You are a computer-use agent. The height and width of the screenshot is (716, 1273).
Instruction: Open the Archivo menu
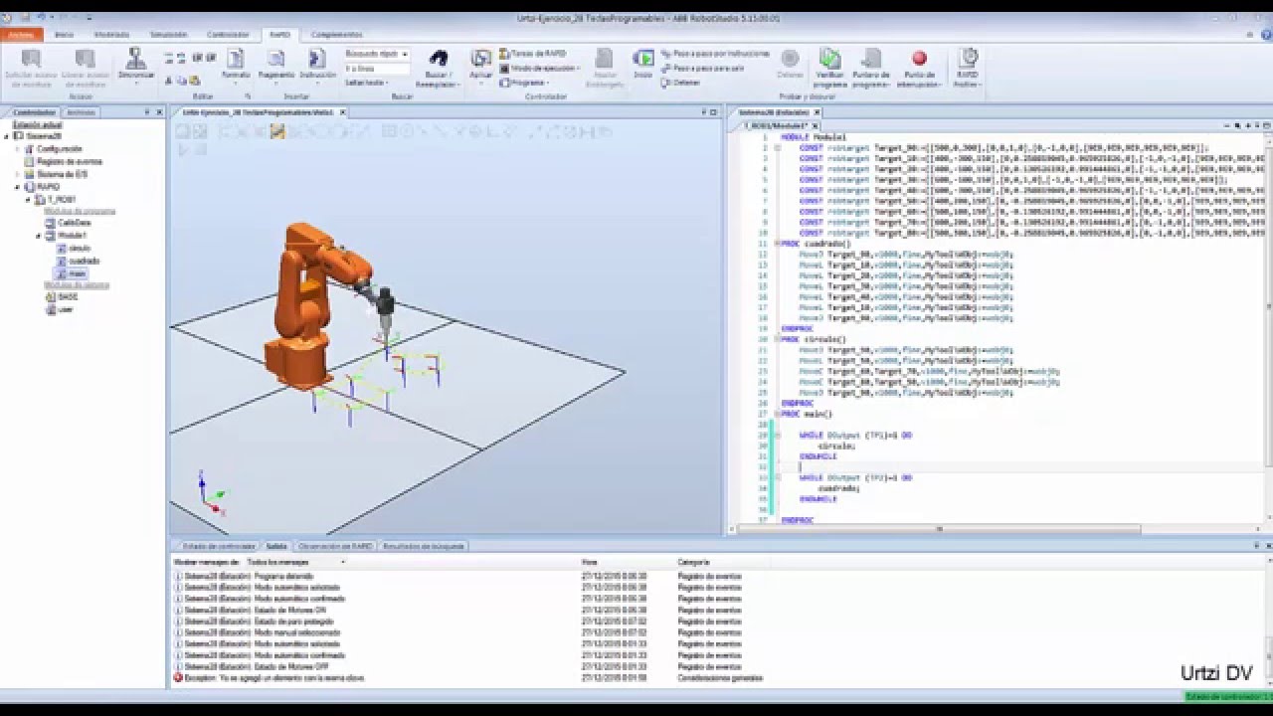[21, 34]
